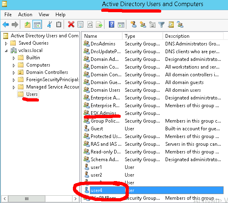Open the Help menu
228x203 pixels.
click(x=60, y=15)
